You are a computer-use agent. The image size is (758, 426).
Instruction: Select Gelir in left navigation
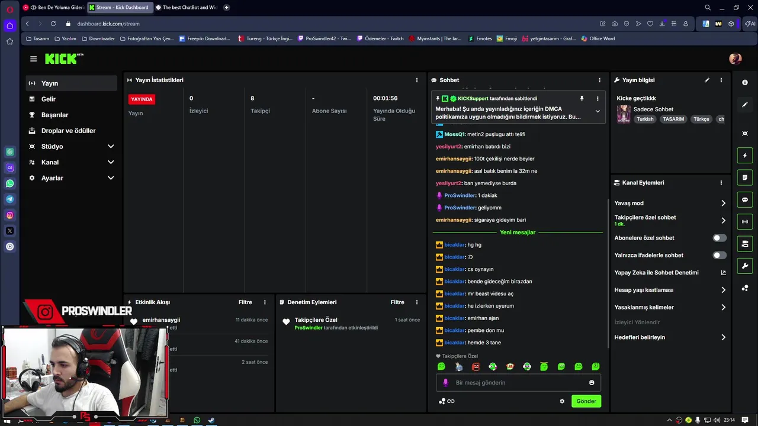[72, 99]
